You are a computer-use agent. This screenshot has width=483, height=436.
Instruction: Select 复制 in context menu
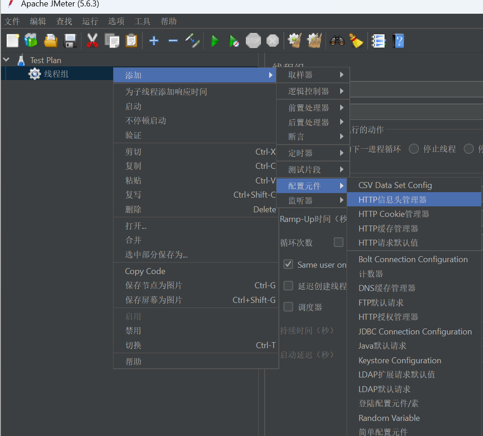coord(196,166)
